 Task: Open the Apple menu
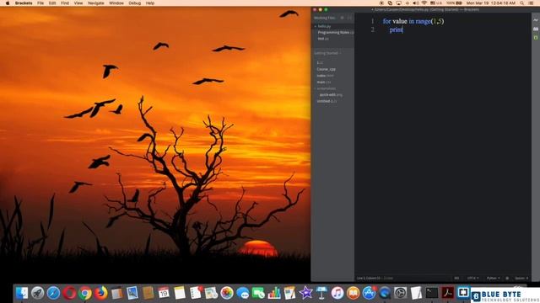[8, 3]
